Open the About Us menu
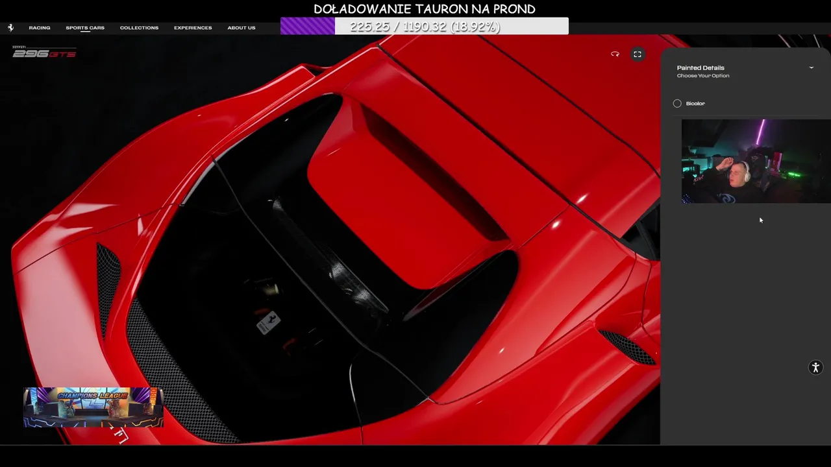 (x=242, y=28)
